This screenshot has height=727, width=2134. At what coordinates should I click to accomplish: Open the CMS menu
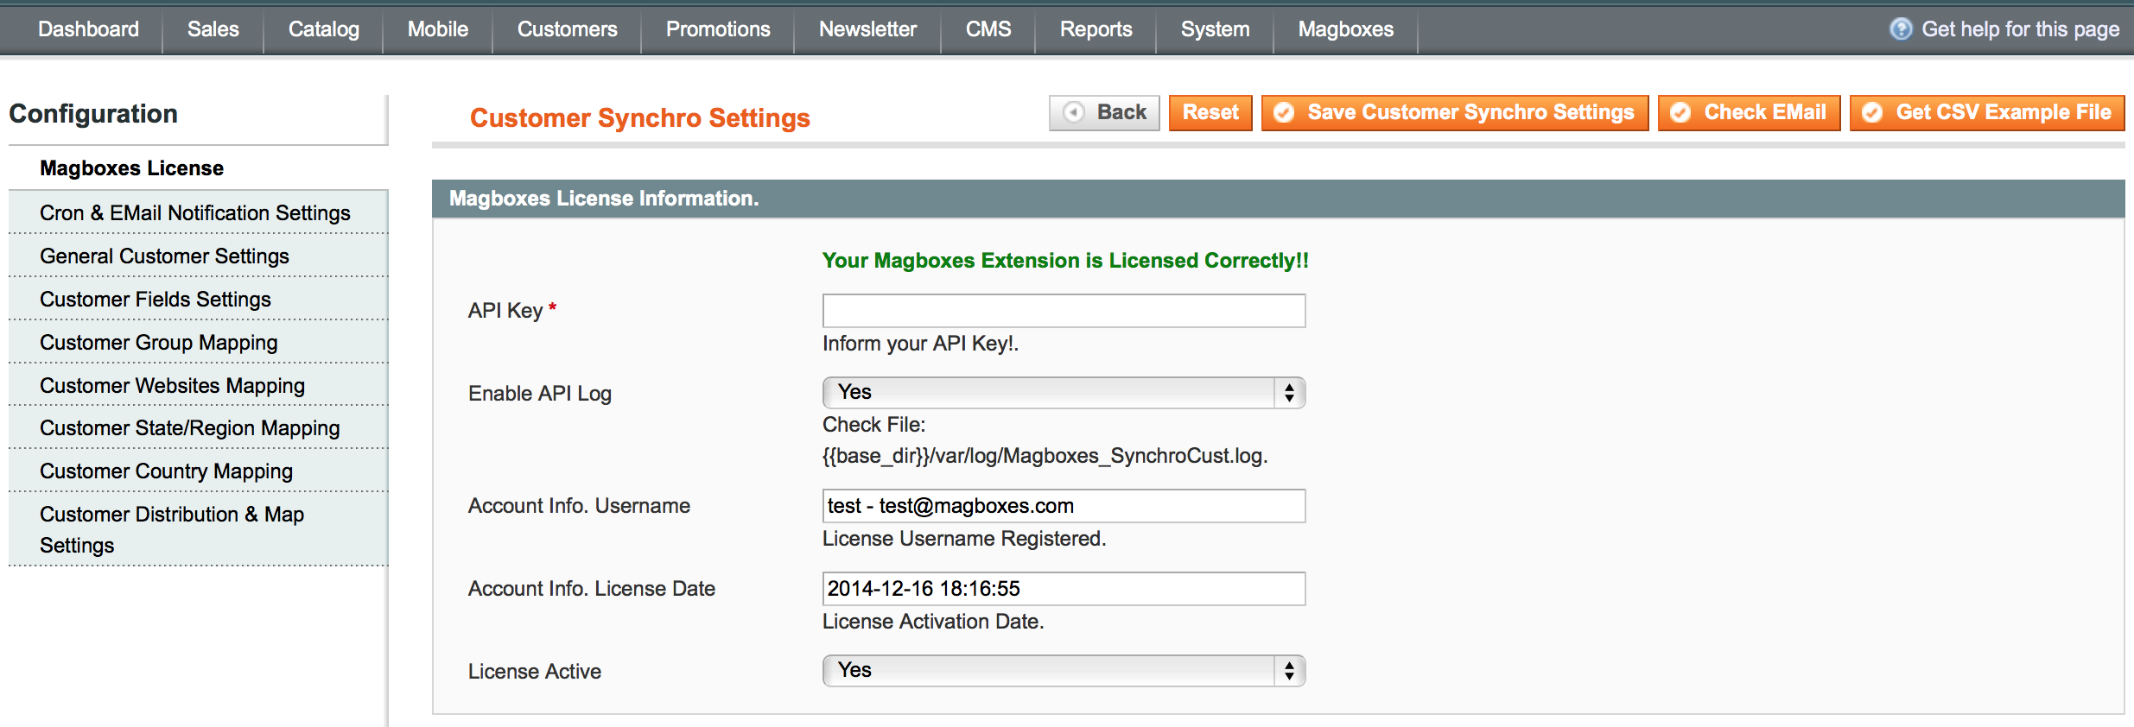click(x=988, y=29)
